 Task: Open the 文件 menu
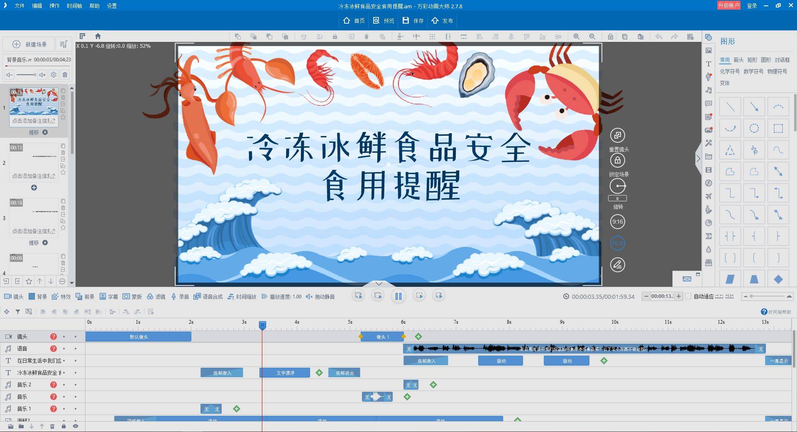click(x=20, y=6)
